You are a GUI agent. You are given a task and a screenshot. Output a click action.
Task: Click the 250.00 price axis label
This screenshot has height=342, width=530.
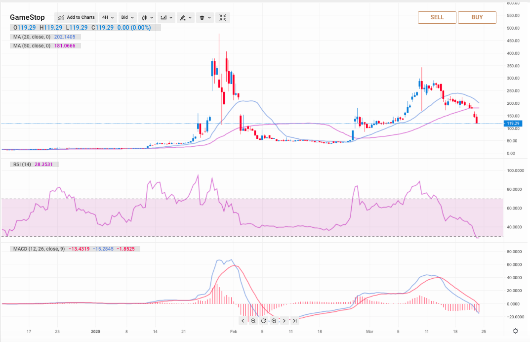pos(513,90)
